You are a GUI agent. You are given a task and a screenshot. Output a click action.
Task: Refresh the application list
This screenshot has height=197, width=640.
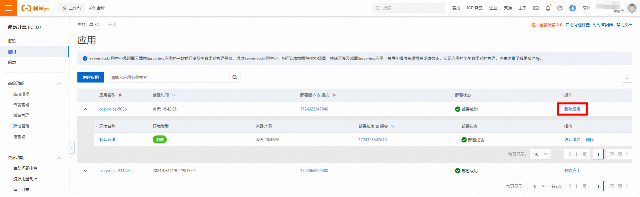(627, 77)
